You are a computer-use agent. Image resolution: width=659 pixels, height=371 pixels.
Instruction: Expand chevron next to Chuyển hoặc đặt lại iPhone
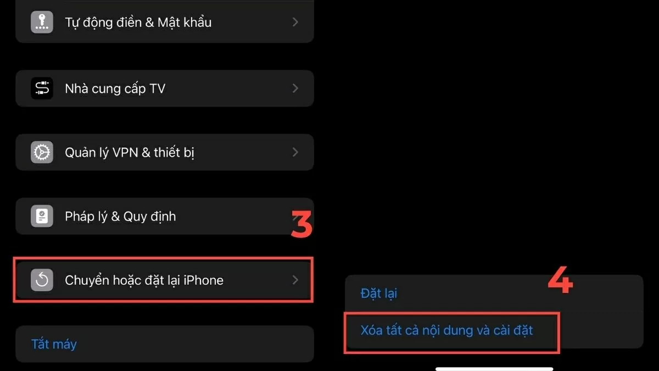[295, 280]
